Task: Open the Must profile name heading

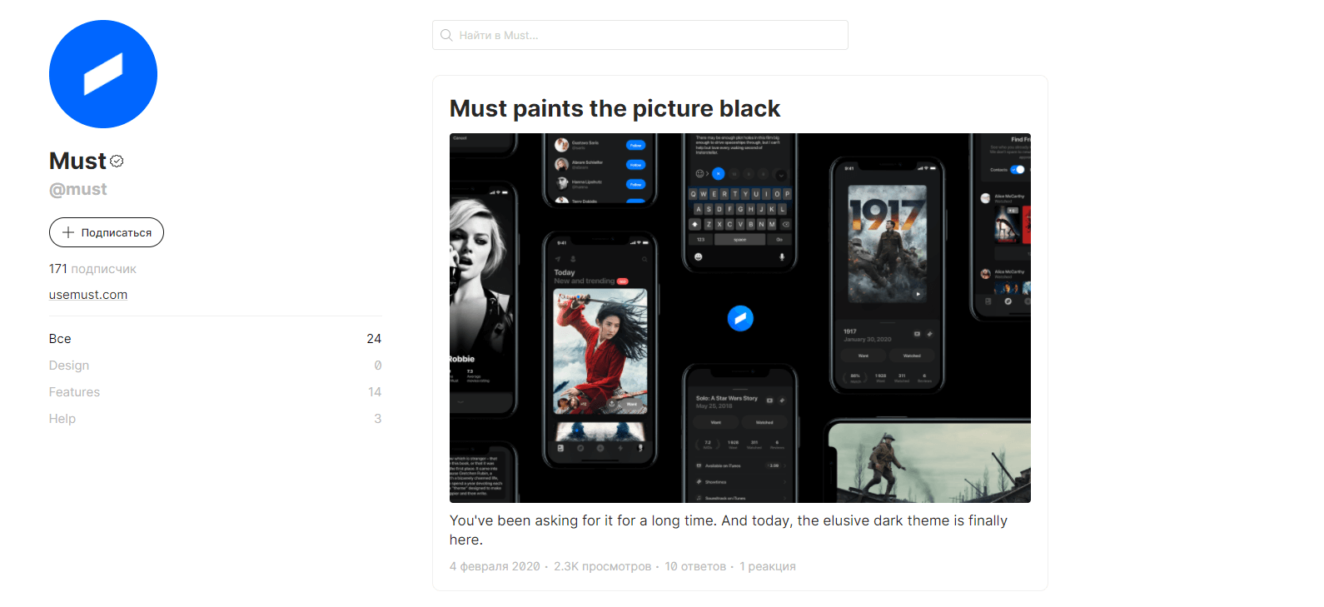Action: coord(77,161)
